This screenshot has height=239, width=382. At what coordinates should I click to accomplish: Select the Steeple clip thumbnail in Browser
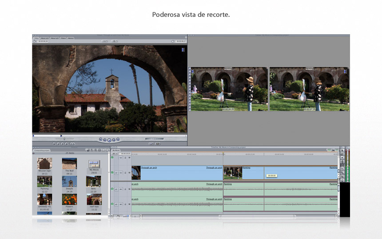(69, 181)
